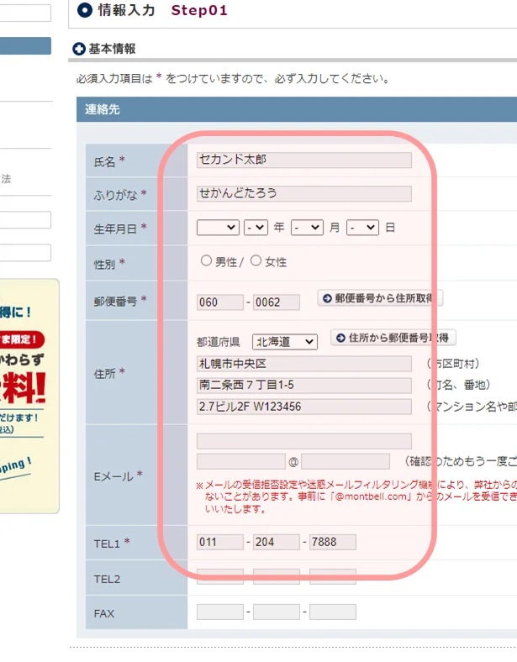Click the free shipping promo banner
Image resolution: width=517 pixels, height=662 pixels.
pyautogui.click(x=29, y=396)
